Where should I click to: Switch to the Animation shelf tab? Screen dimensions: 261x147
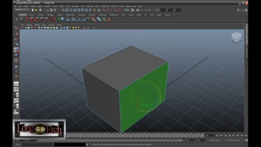click(82, 15)
